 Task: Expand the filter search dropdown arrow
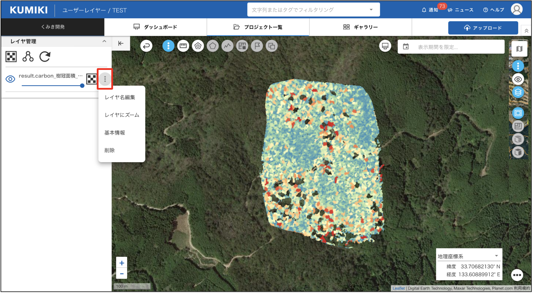pos(371,10)
